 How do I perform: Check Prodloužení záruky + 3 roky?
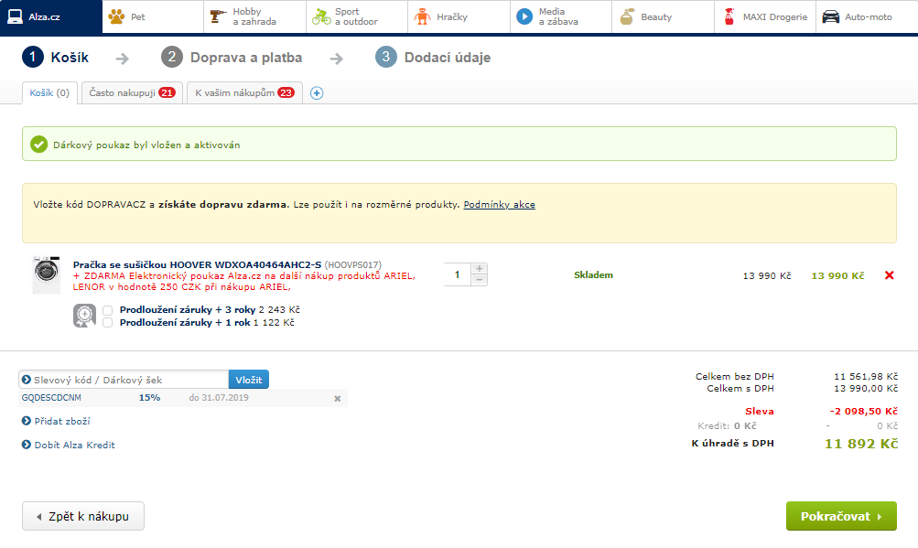108,310
